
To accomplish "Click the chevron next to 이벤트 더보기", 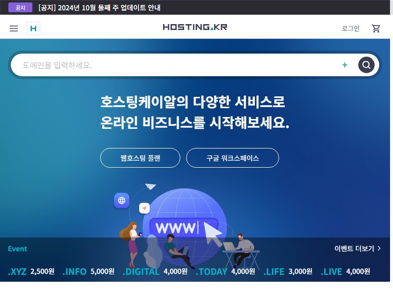I will [x=379, y=248].
